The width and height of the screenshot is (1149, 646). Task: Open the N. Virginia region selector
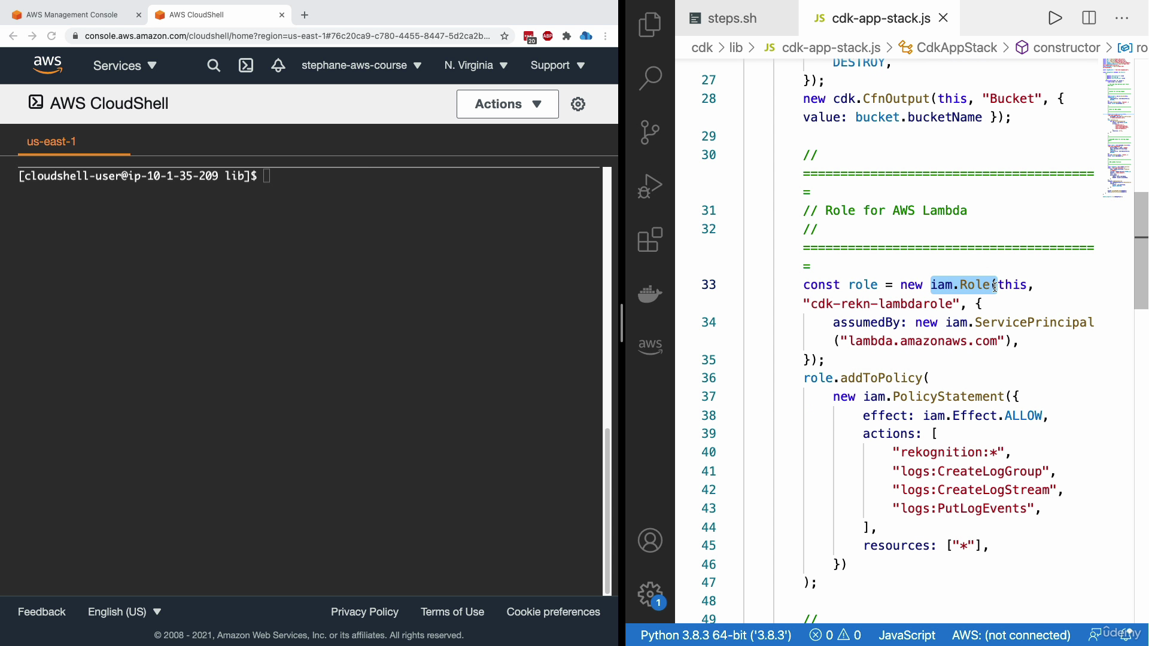(476, 65)
